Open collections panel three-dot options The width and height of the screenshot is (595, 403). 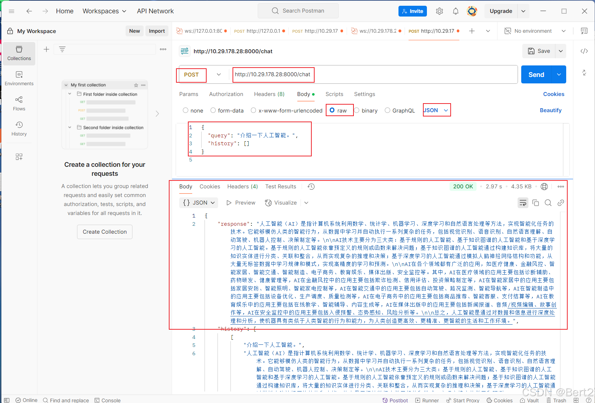click(163, 49)
